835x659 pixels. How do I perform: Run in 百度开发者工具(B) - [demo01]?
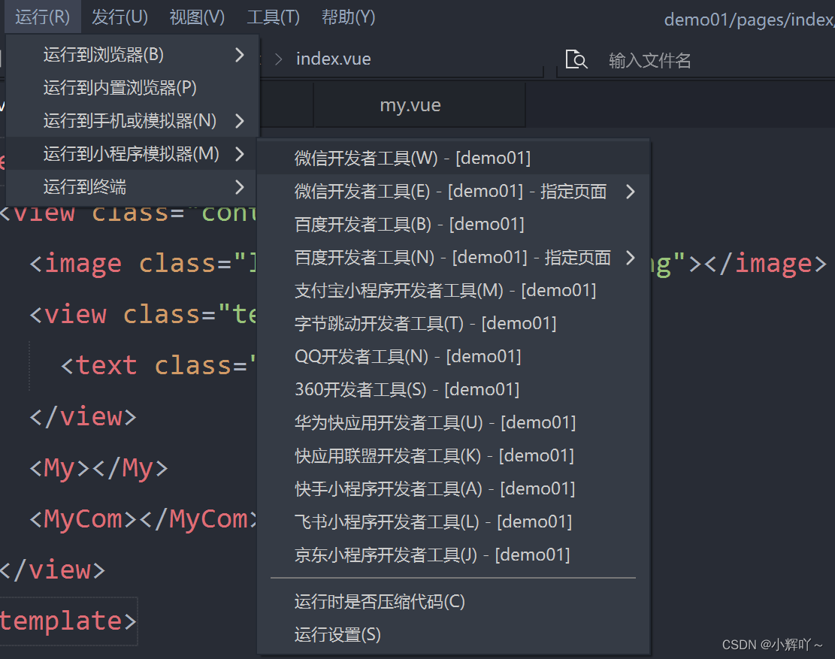coord(453,224)
